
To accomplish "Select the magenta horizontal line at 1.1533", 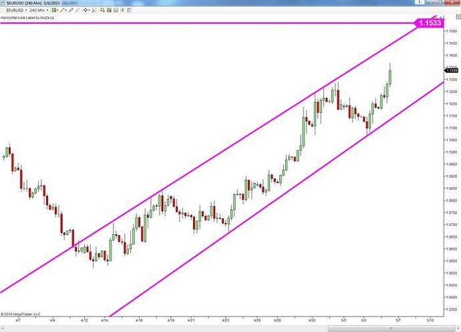I will (206, 23).
